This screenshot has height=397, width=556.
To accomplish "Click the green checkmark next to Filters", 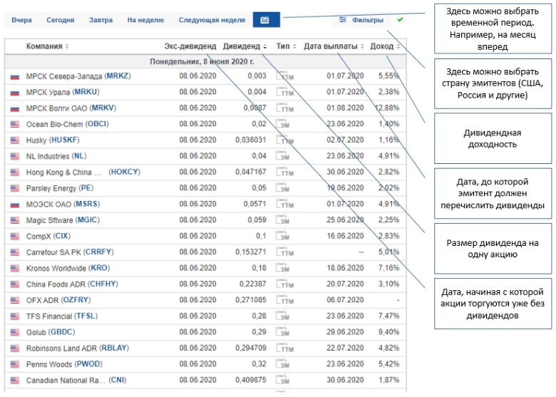I will 400,20.
